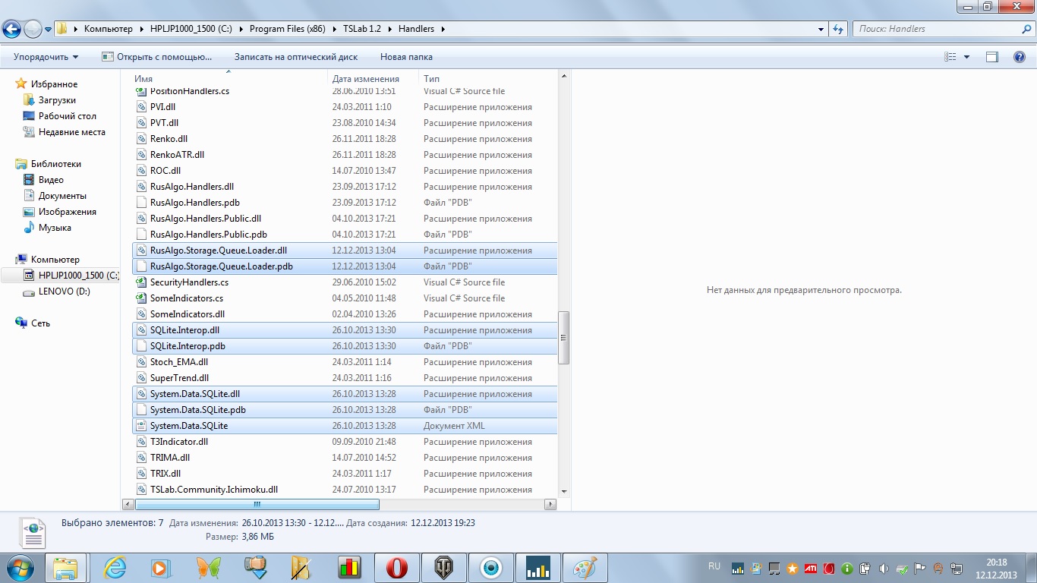Open Windows Media Player from the taskbar

[159, 568]
